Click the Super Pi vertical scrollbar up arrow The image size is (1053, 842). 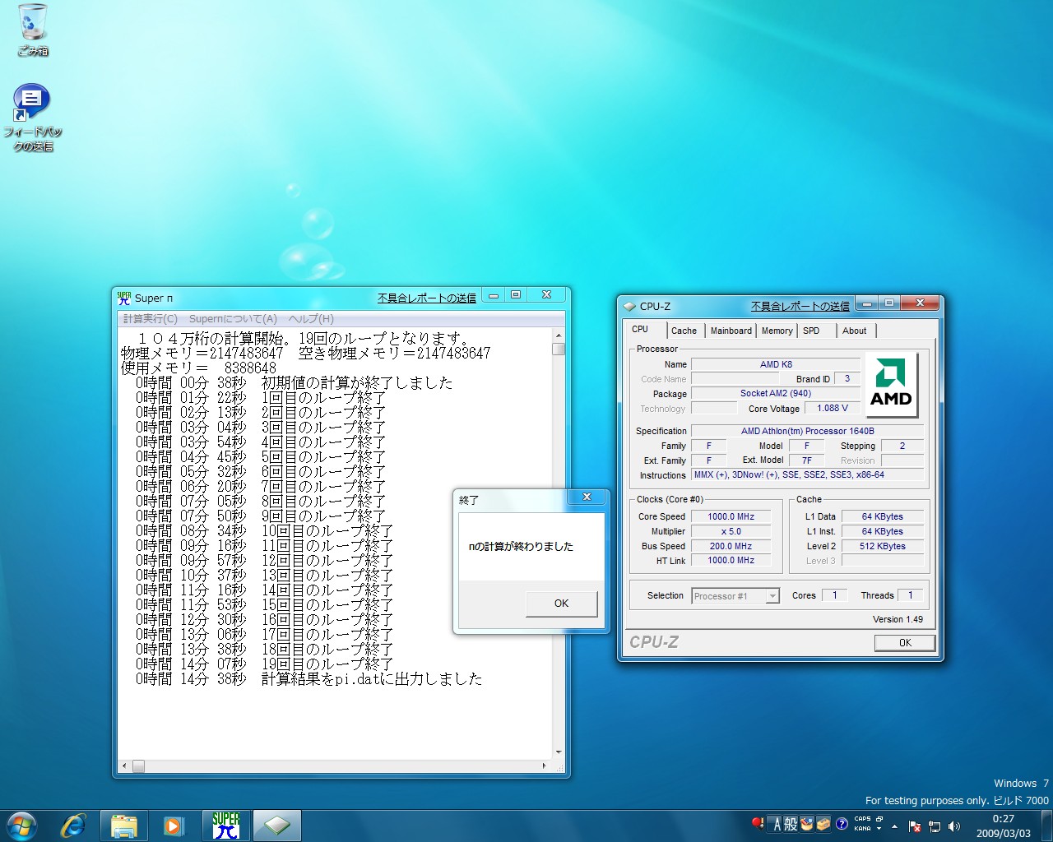pyautogui.click(x=559, y=335)
